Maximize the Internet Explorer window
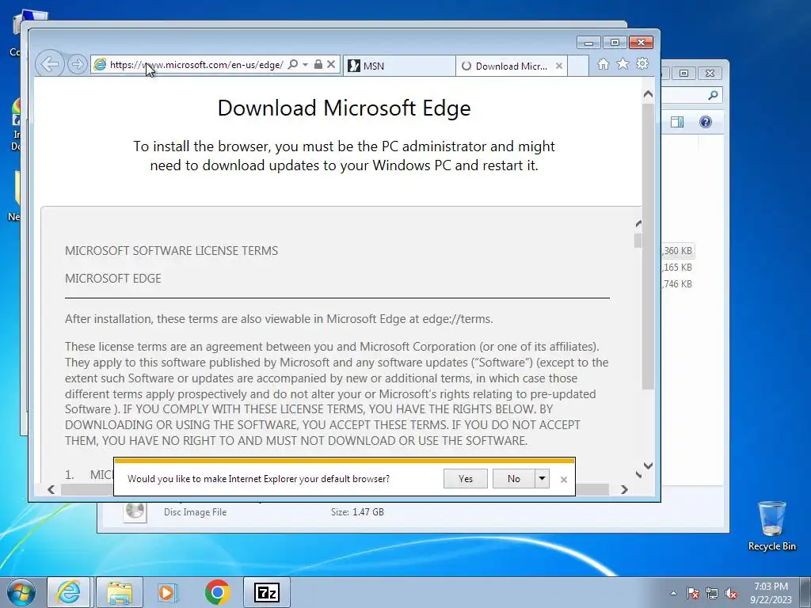The height and width of the screenshot is (608, 811). point(615,43)
